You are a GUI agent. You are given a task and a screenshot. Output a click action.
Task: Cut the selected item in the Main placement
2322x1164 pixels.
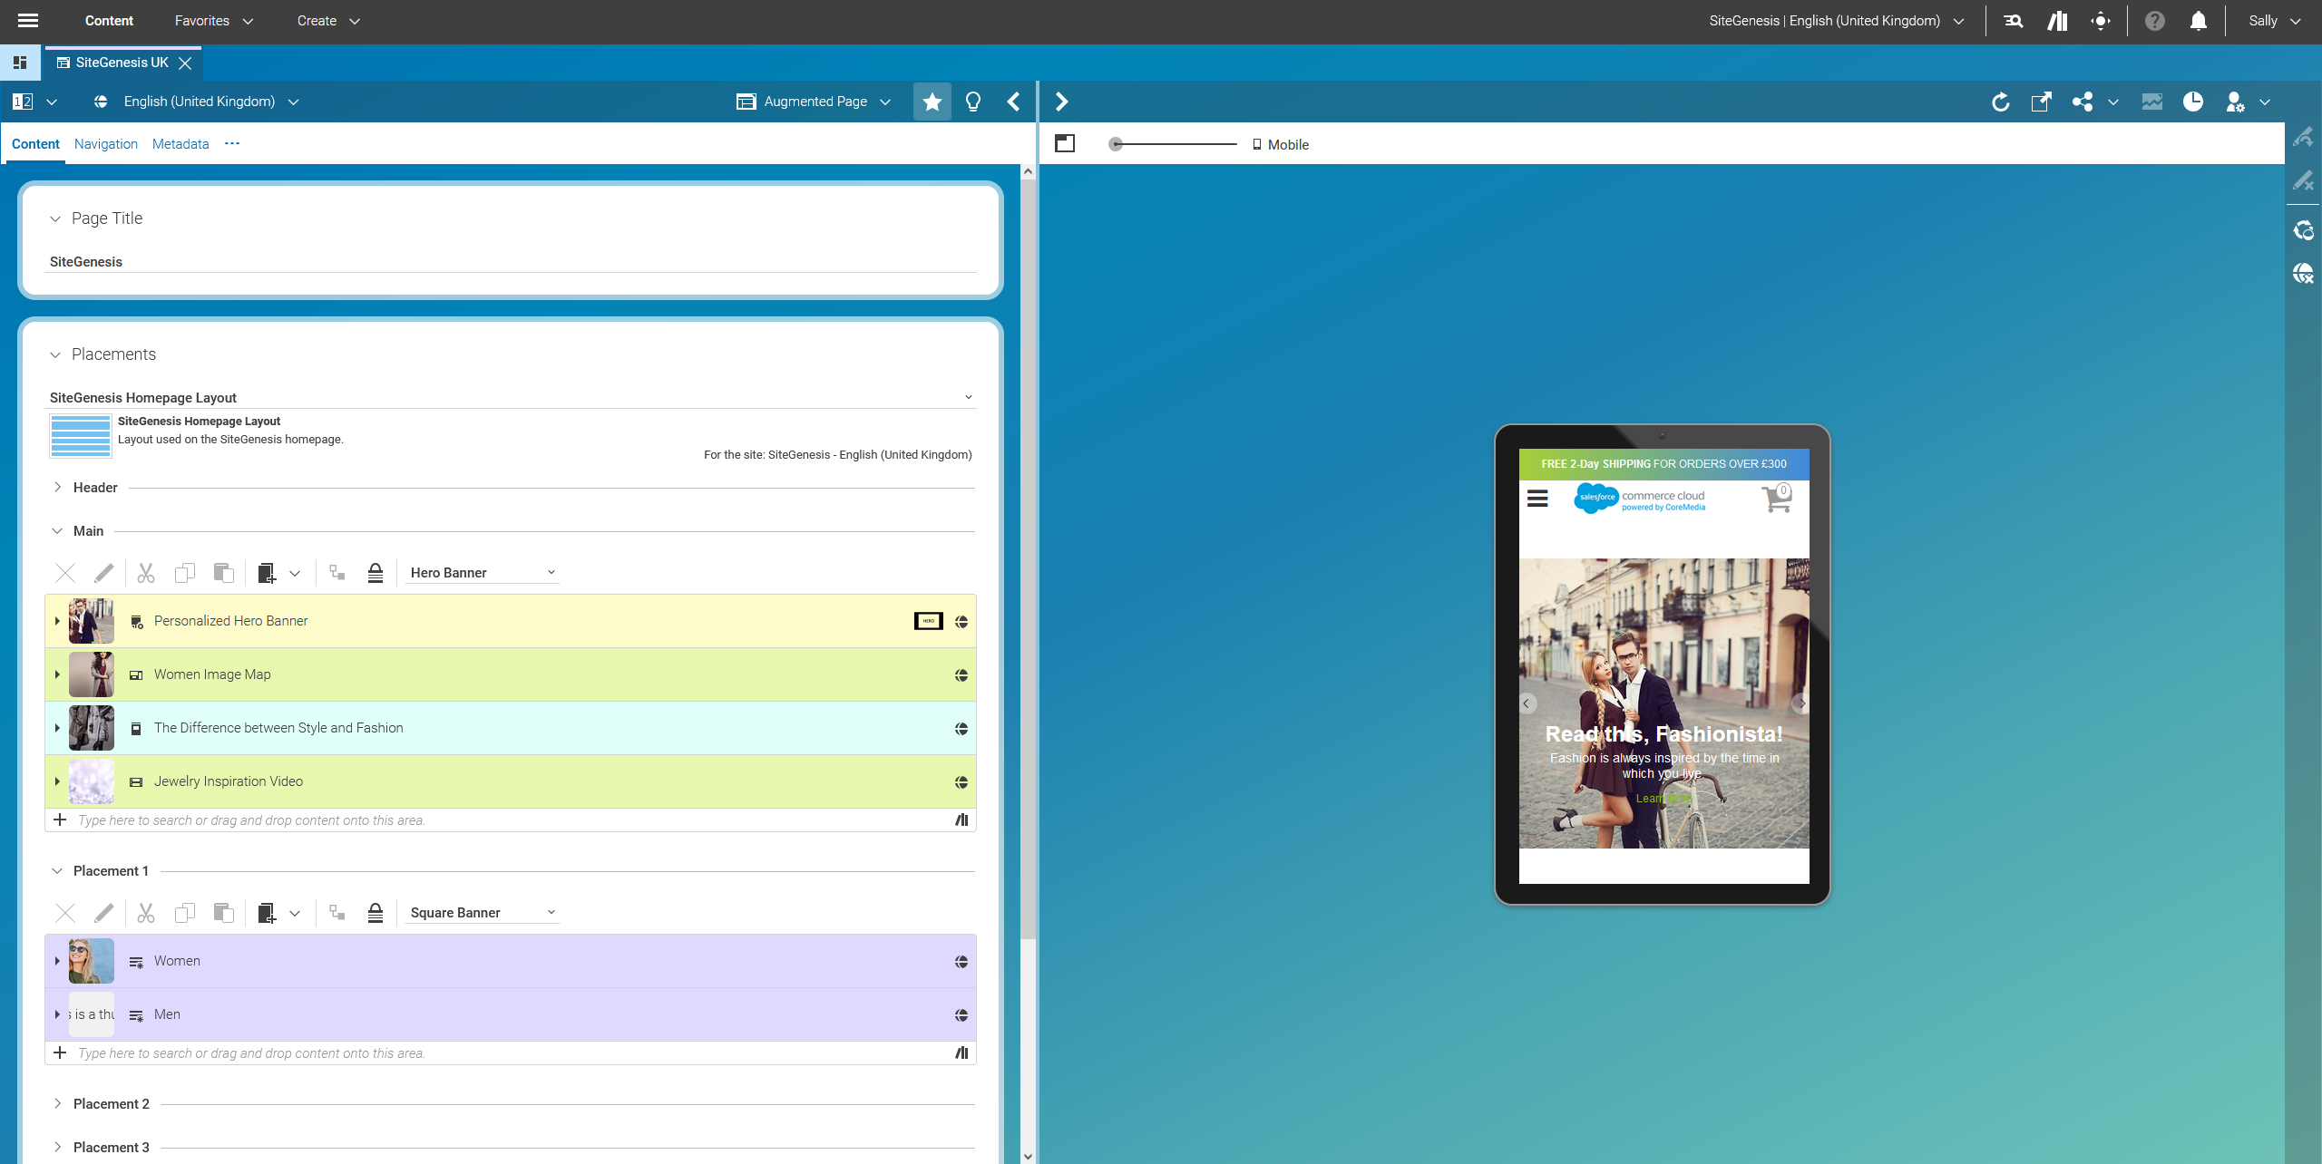point(145,573)
